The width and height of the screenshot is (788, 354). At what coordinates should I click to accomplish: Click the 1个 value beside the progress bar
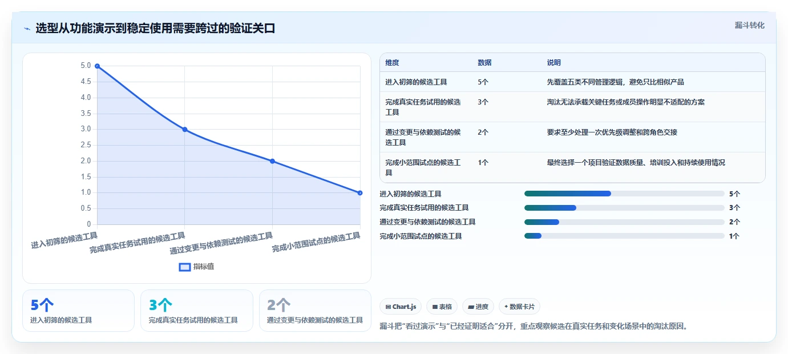(x=734, y=236)
